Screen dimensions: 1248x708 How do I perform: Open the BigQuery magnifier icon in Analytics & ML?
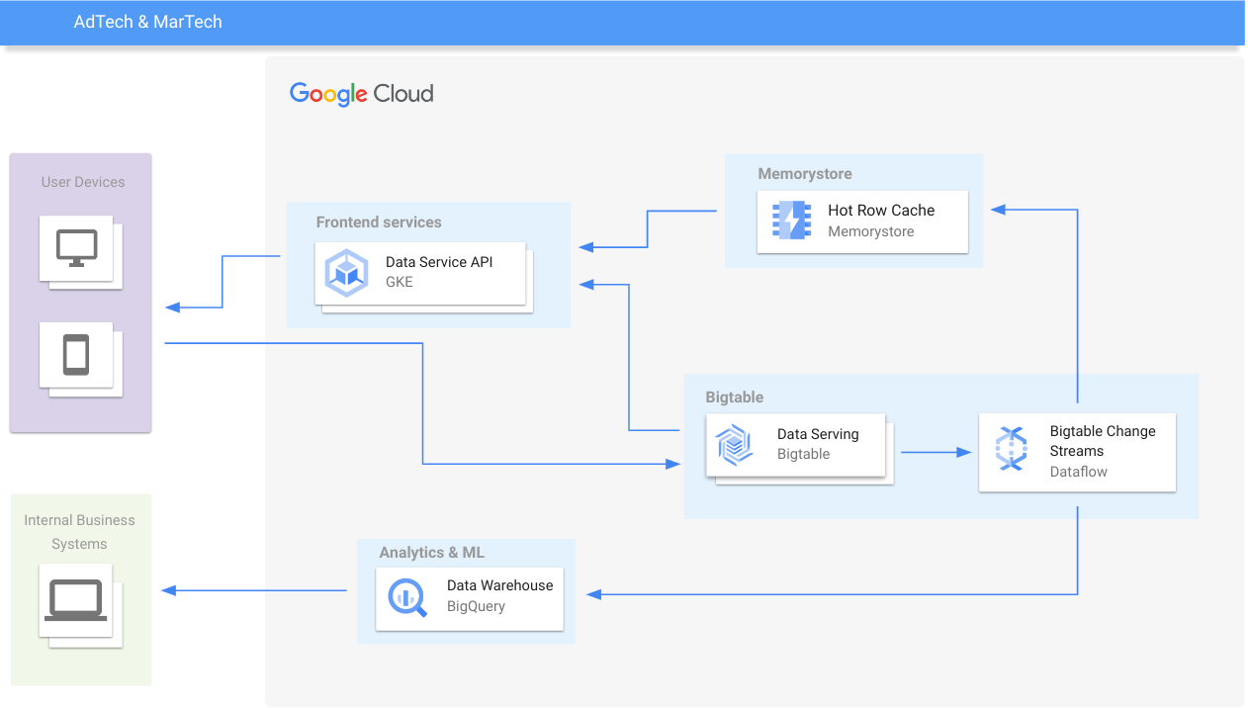pyautogui.click(x=405, y=595)
